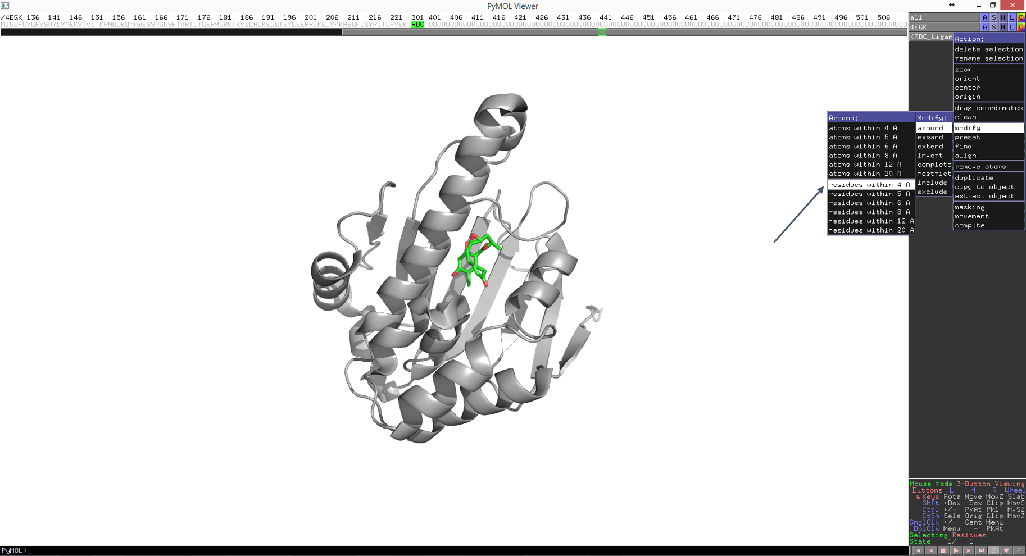Image resolution: width=1026 pixels, height=556 pixels.
Task: Choose "residues within 4 A" from Around menu
Action: tap(869, 185)
